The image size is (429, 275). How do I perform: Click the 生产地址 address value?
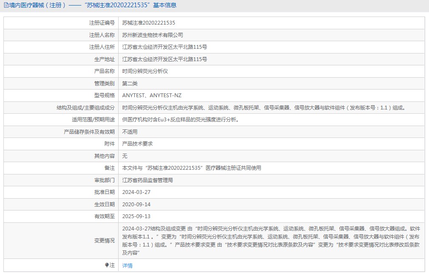click(x=165, y=59)
